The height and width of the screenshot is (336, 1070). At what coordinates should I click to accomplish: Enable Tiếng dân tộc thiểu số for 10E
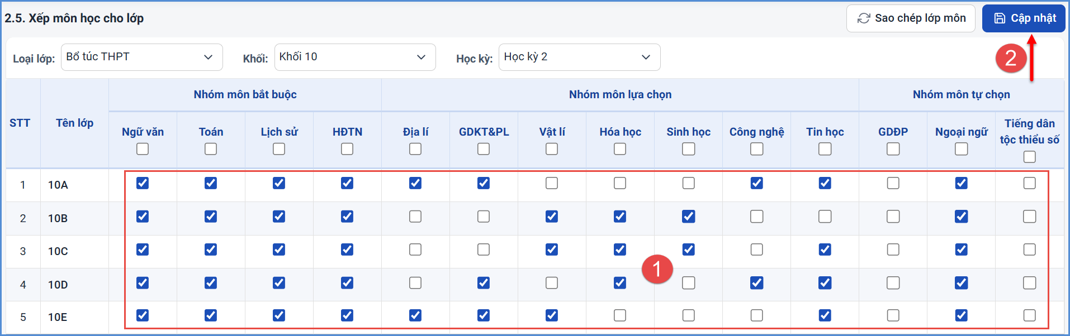click(x=1030, y=315)
